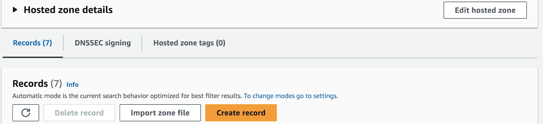Open the Hosted zone tags (0) tab

click(x=189, y=43)
